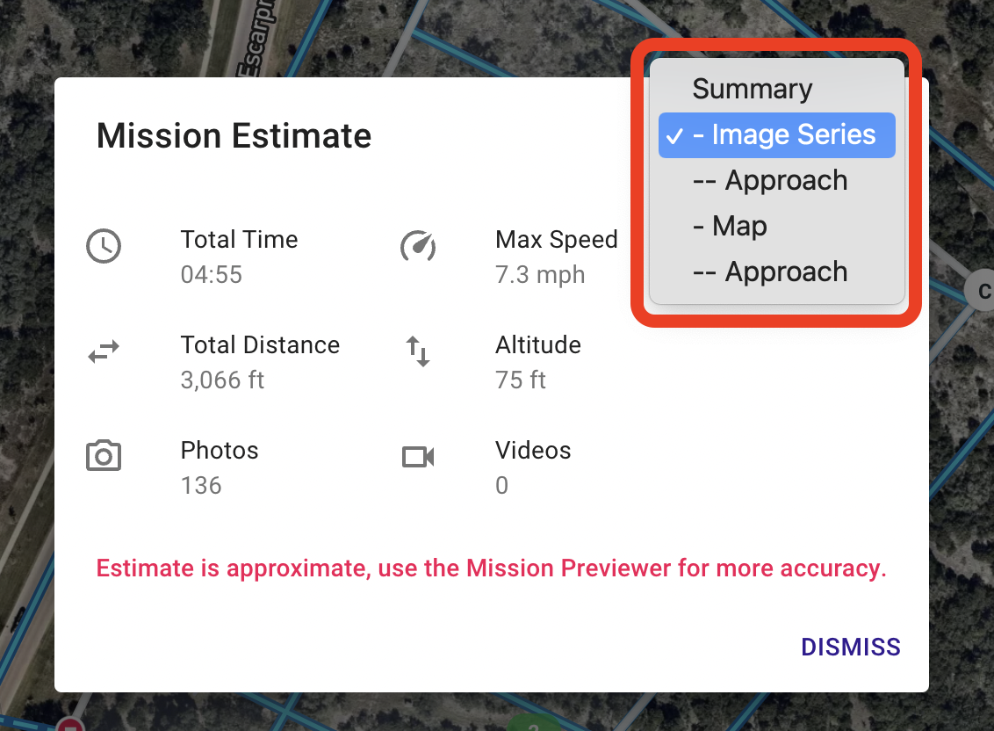The height and width of the screenshot is (731, 994).
Task: Click the green marker at map bottom
Action: pyautogui.click(x=534, y=724)
